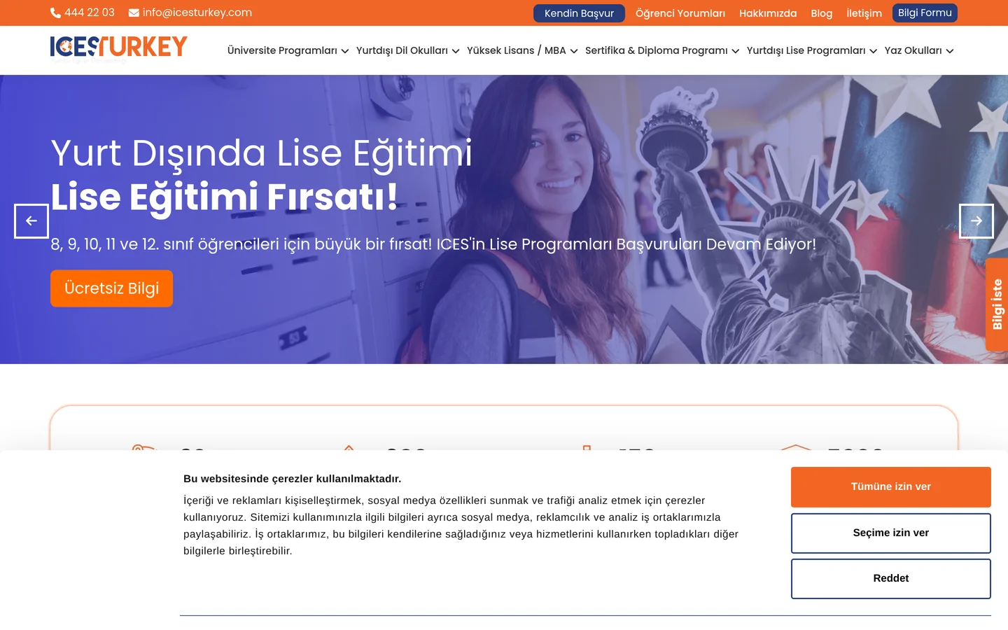Image resolution: width=1008 pixels, height=630 pixels.
Task: Open Öğrenci Yorumları page
Action: coord(680,13)
